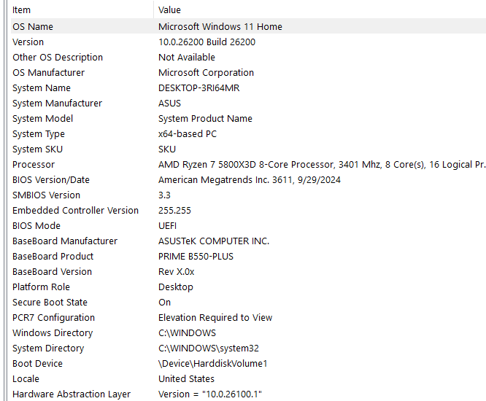Viewport: 486px width, 401px height.
Task: Click 'System Product Name' value
Action: (x=205, y=119)
